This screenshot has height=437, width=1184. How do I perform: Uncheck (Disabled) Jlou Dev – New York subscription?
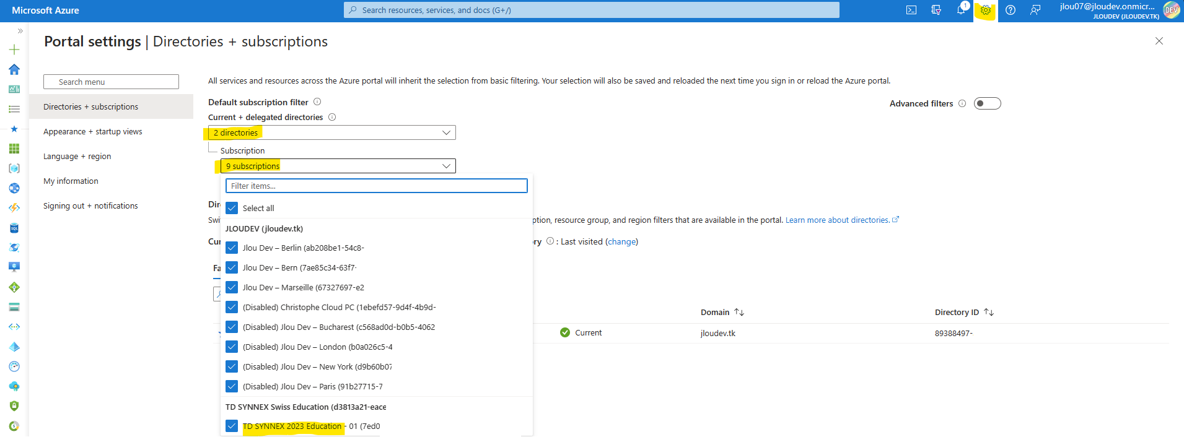point(232,366)
